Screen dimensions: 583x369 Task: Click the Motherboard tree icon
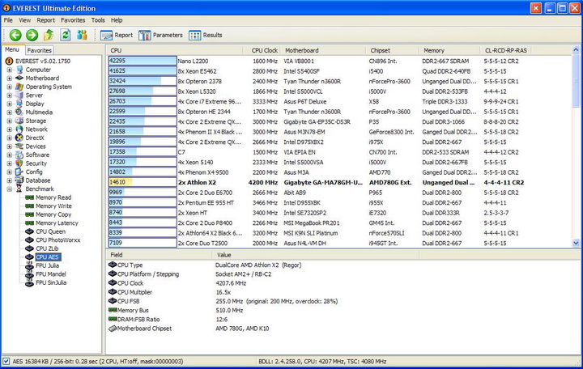coord(19,78)
